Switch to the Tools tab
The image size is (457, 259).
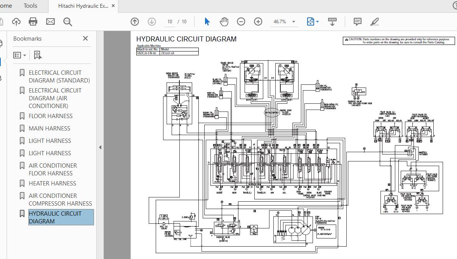pyautogui.click(x=30, y=6)
